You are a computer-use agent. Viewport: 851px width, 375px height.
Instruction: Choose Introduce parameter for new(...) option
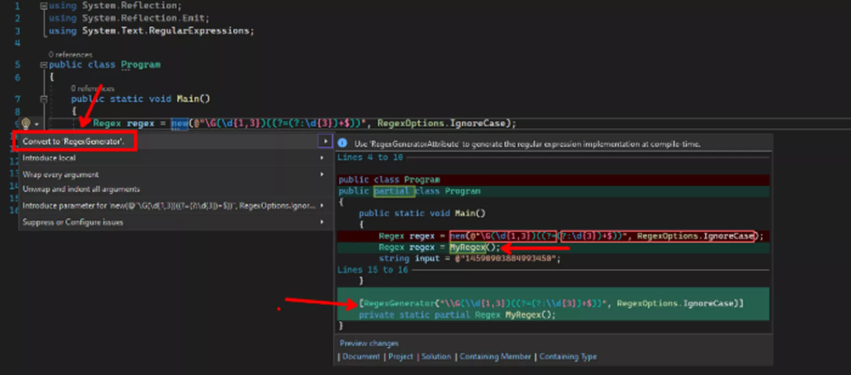click(169, 206)
